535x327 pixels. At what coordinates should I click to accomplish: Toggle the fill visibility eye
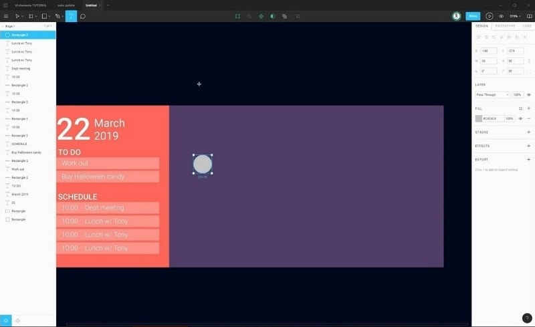[x=520, y=118]
